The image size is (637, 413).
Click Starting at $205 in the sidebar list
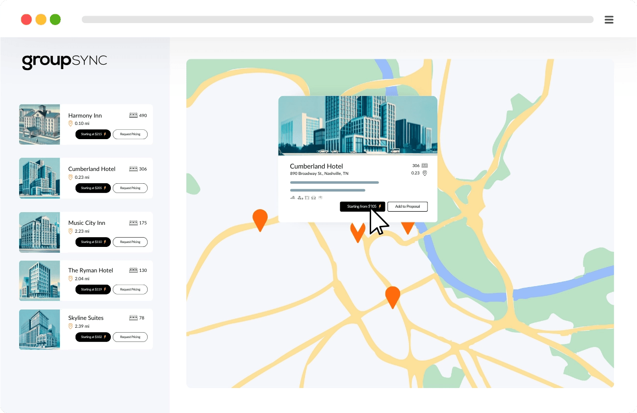tap(93, 188)
